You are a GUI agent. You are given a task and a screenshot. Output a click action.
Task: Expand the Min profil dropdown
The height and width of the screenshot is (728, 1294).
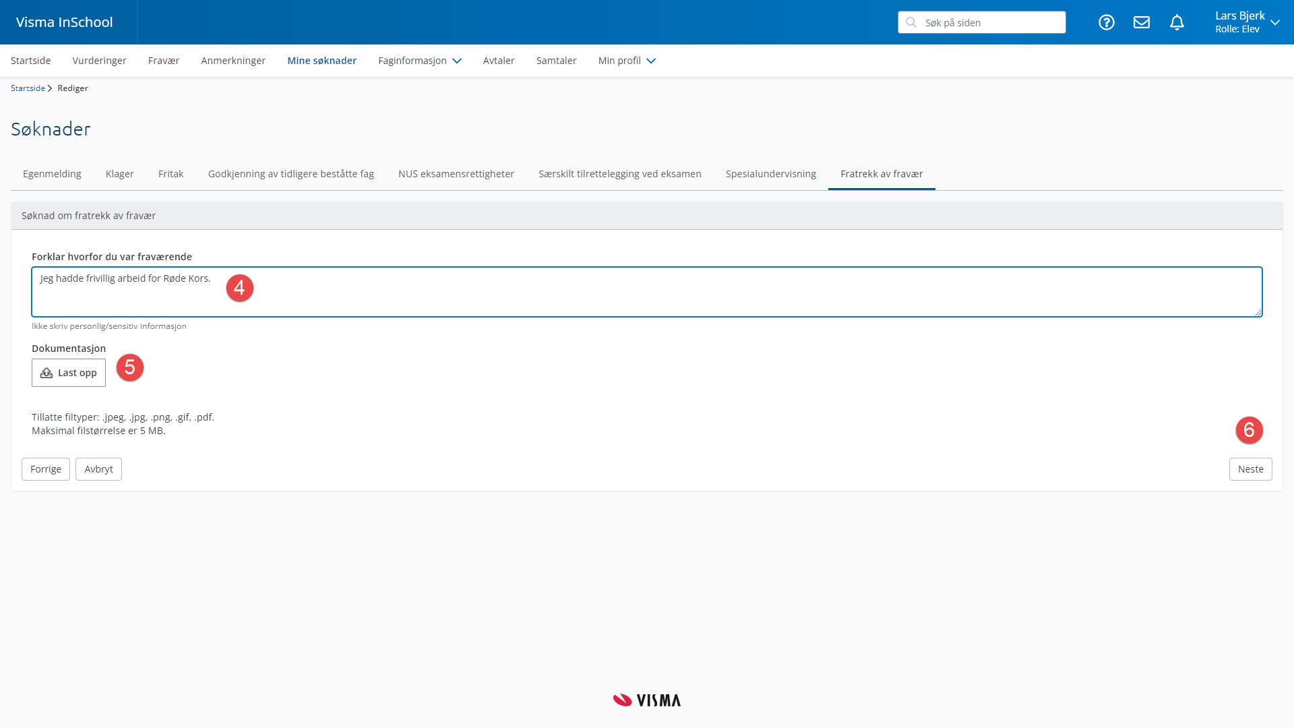coord(626,61)
